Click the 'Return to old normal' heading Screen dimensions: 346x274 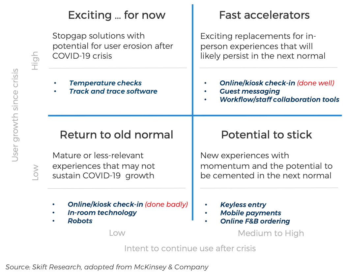(x=117, y=135)
